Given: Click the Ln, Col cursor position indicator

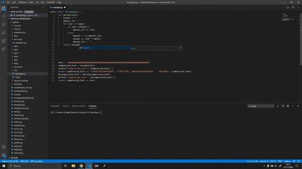Looking at the screenshot, I should click(x=252, y=161).
